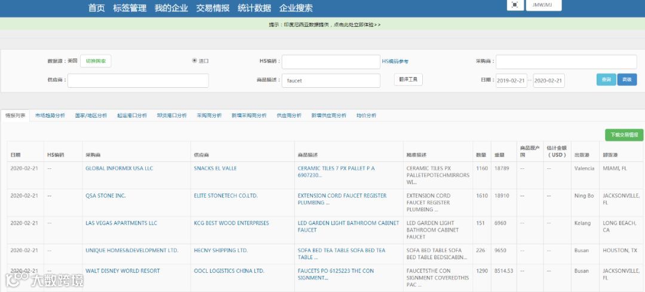Open buyer LAS VEGAS APARTMENTS LLC

tap(121, 223)
